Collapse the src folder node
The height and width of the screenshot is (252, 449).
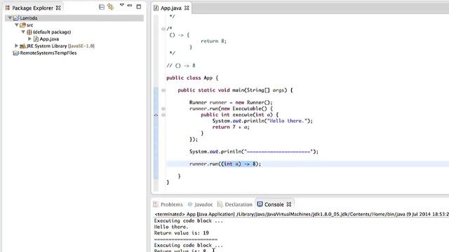click(17, 25)
